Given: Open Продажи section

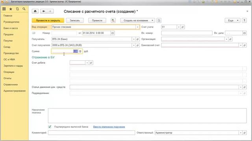Looking at the screenshot, I should (x=8, y=34).
